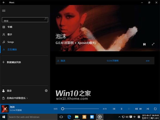Create a playlist via 新建播放列表
Viewport: 160px width, 120px height.
[14, 62]
